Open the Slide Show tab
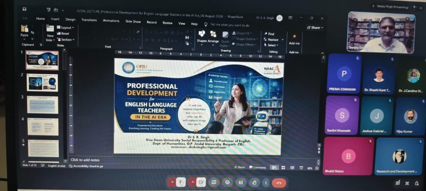This screenshot has width=426, height=191. tap(133, 22)
